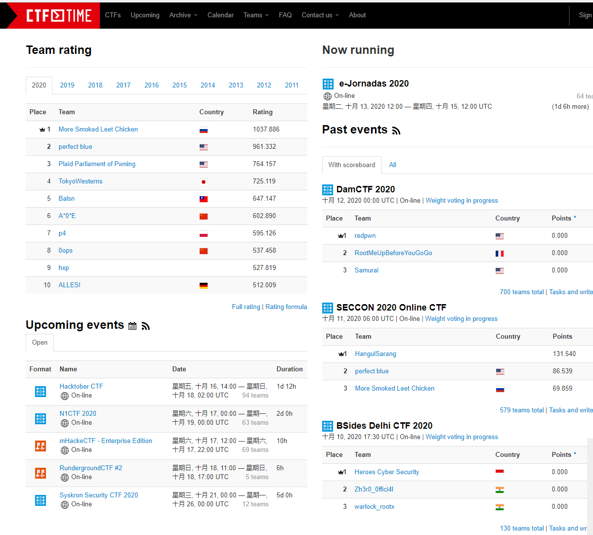Open DamCTF Weight voting in progress link
This screenshot has width=593, height=535.
coord(462,201)
